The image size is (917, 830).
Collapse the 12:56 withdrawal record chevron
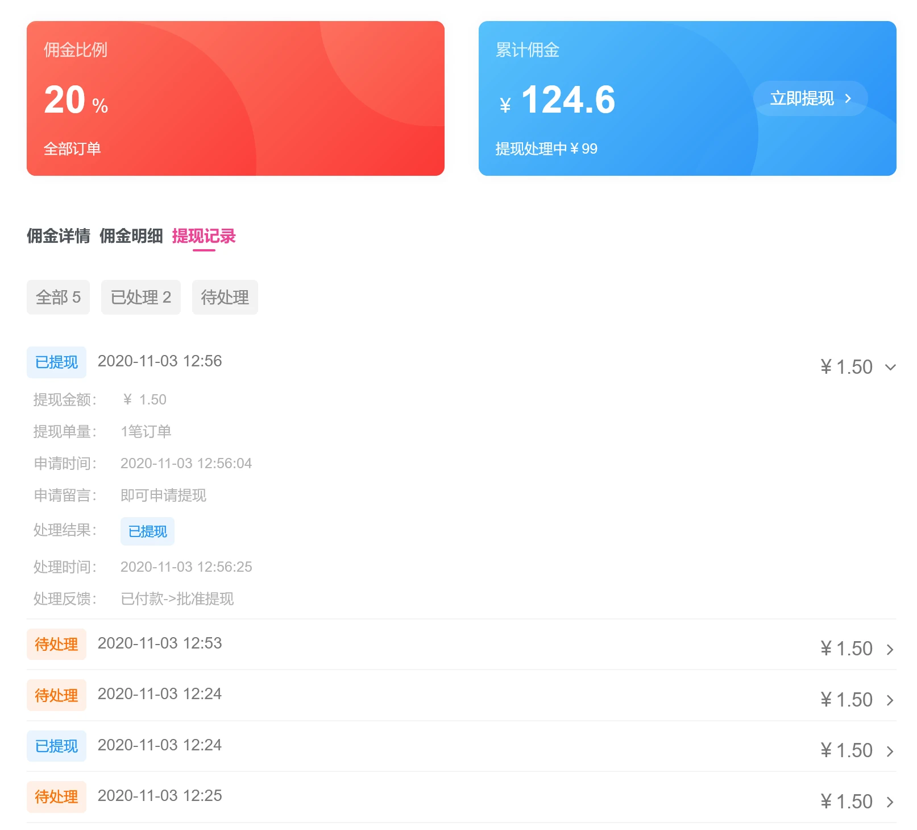pos(890,367)
